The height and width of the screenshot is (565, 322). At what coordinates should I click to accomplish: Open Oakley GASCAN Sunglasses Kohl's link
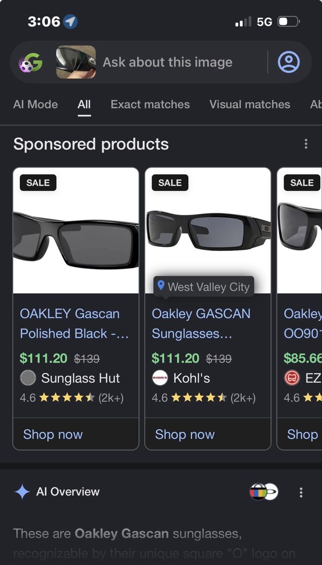201,323
